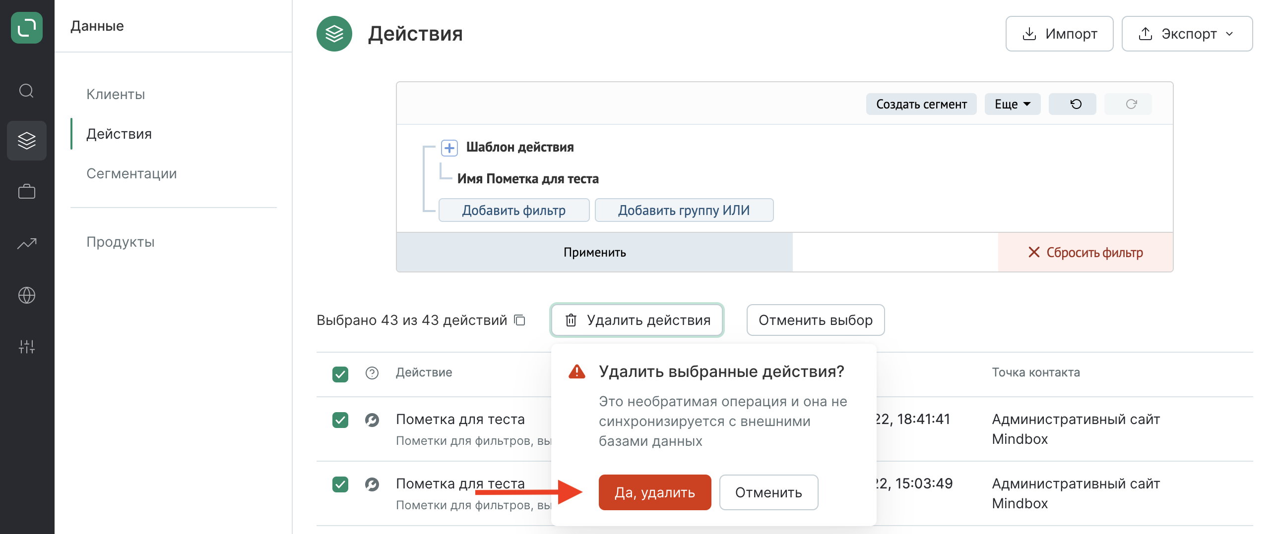This screenshot has height=534, width=1276.
Task: Click the wrench icon of the 15:03:49 action row
Action: 372,484
